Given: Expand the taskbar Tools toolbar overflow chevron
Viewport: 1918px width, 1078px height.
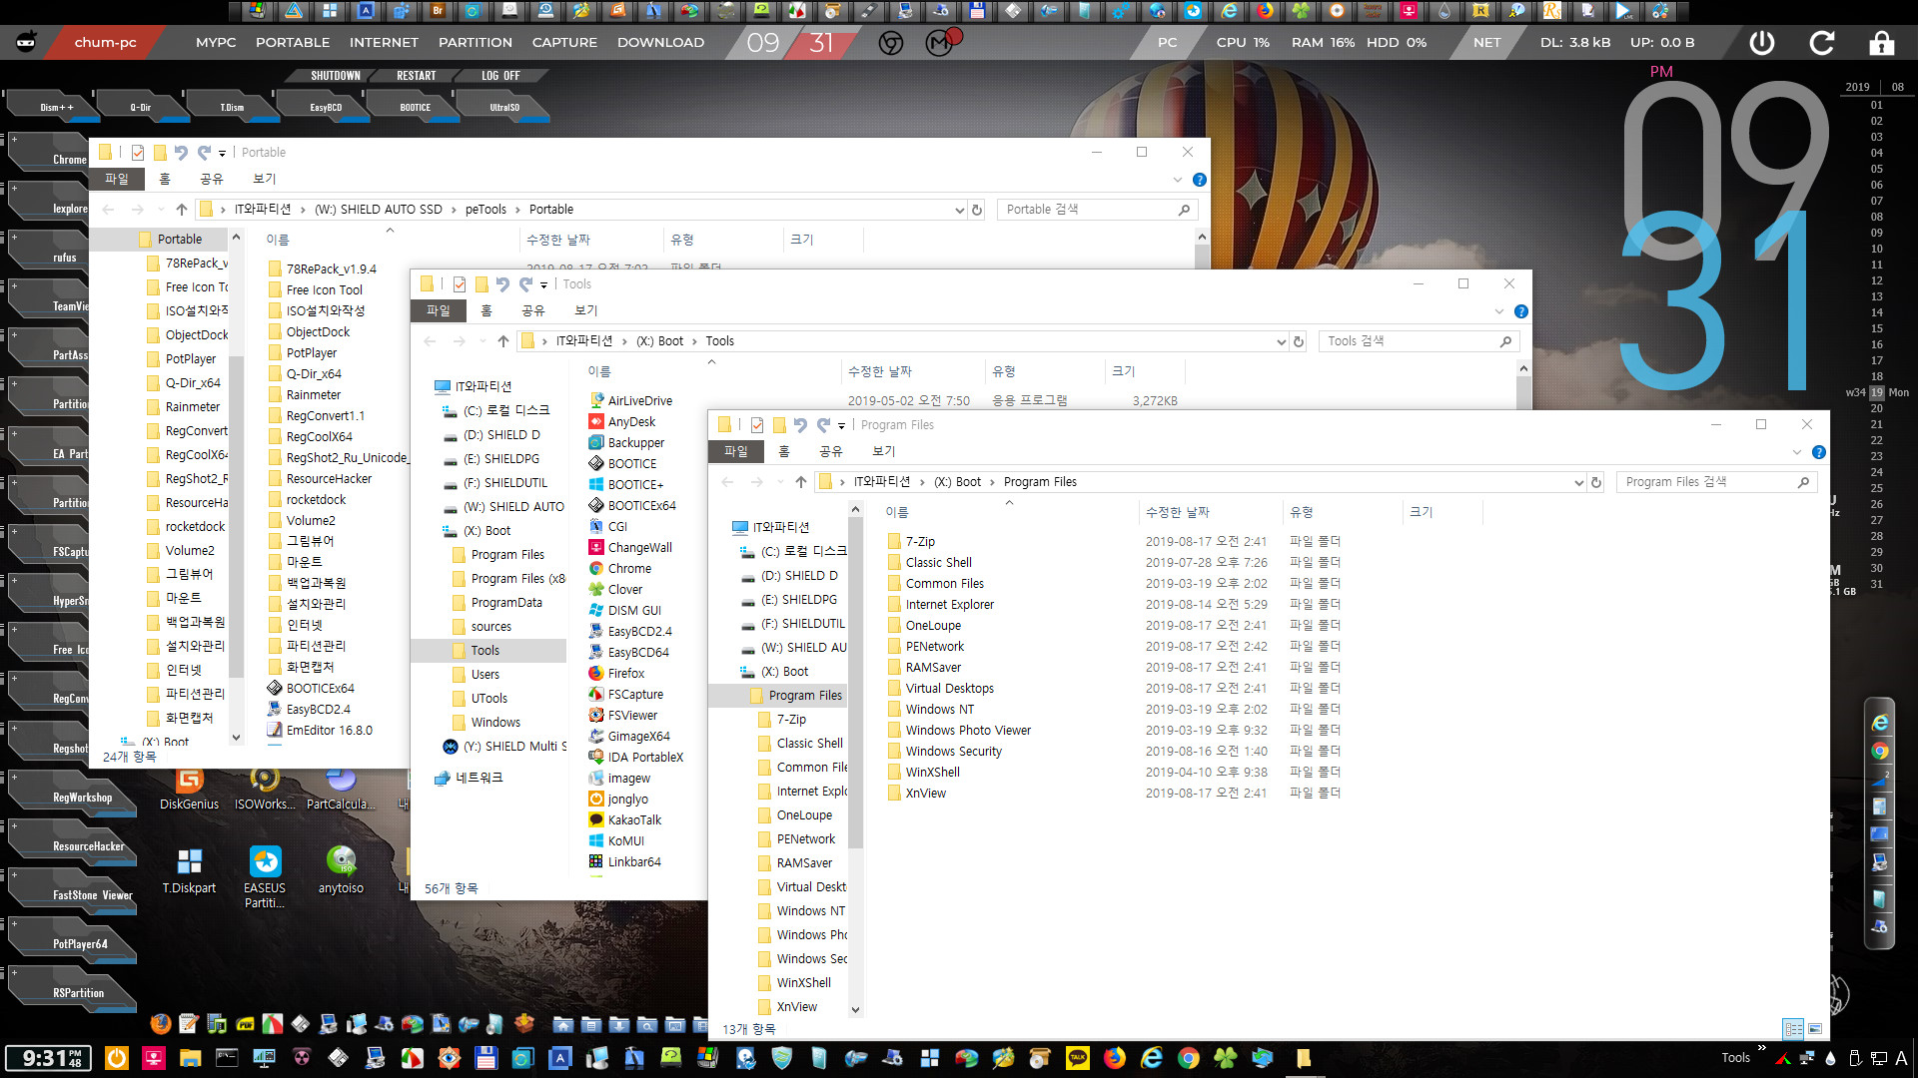Looking at the screenshot, I should point(1762,1048).
